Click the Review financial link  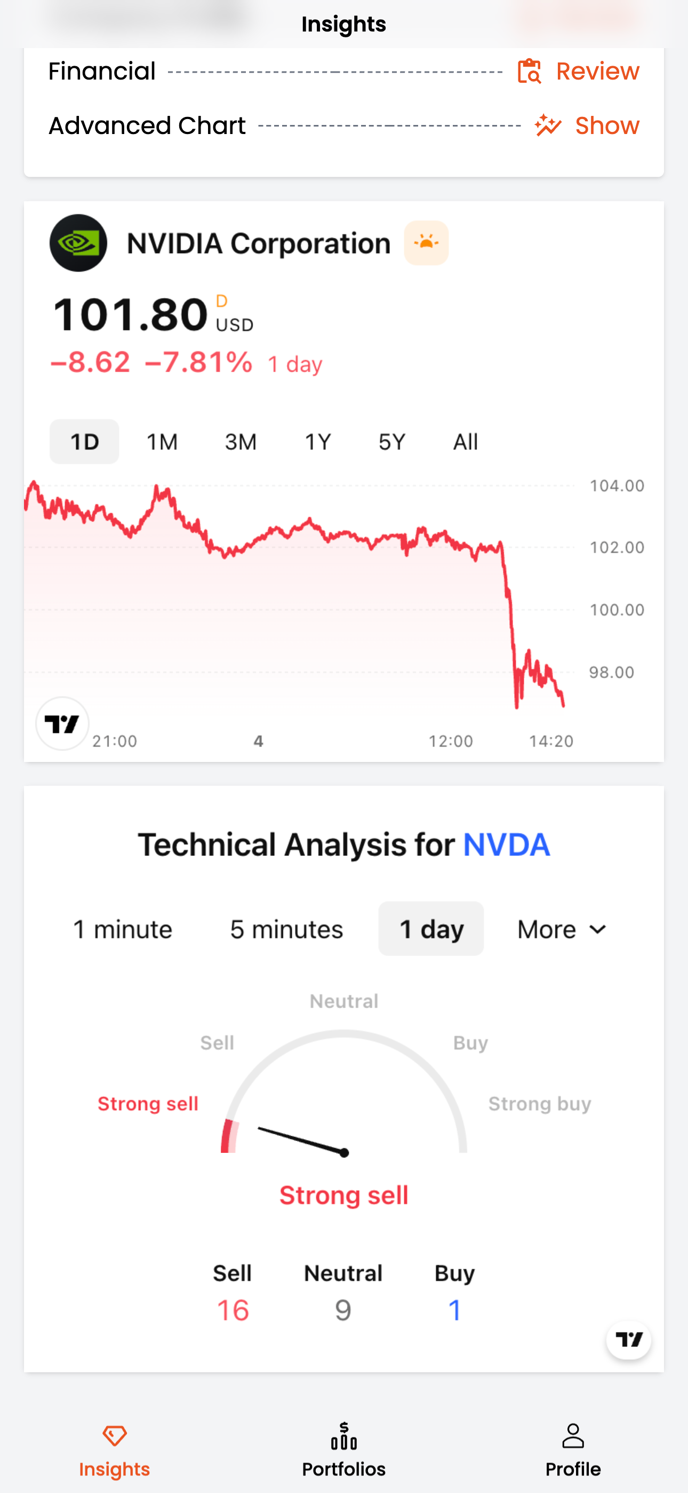(598, 72)
